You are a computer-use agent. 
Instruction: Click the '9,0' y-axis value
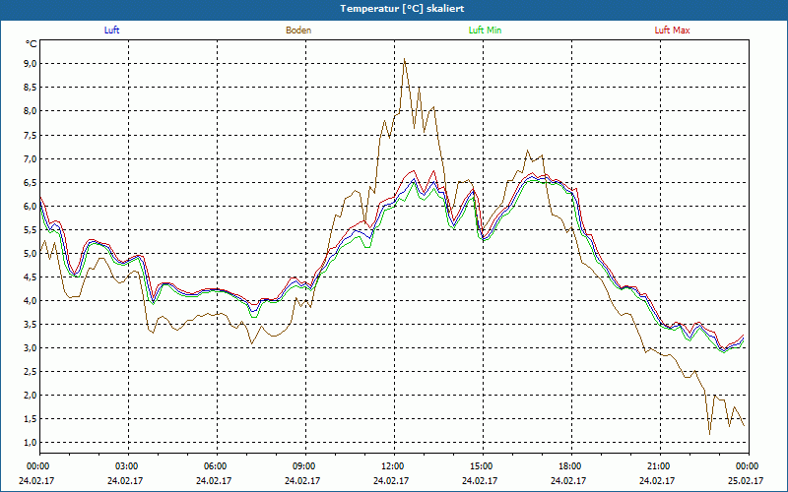(31, 63)
